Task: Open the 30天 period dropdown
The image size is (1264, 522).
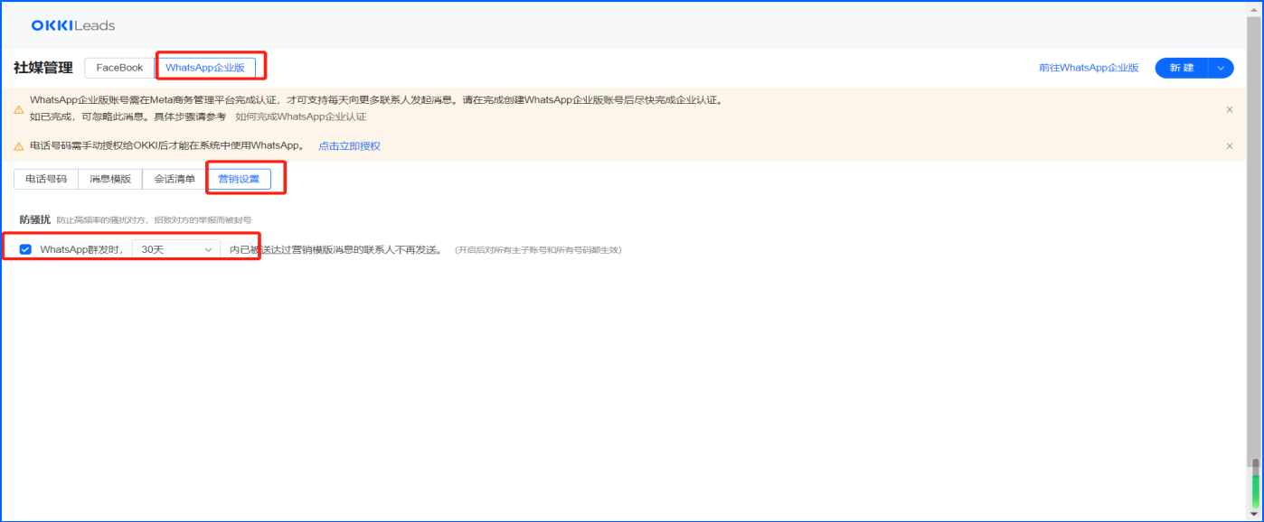Action: coord(176,249)
